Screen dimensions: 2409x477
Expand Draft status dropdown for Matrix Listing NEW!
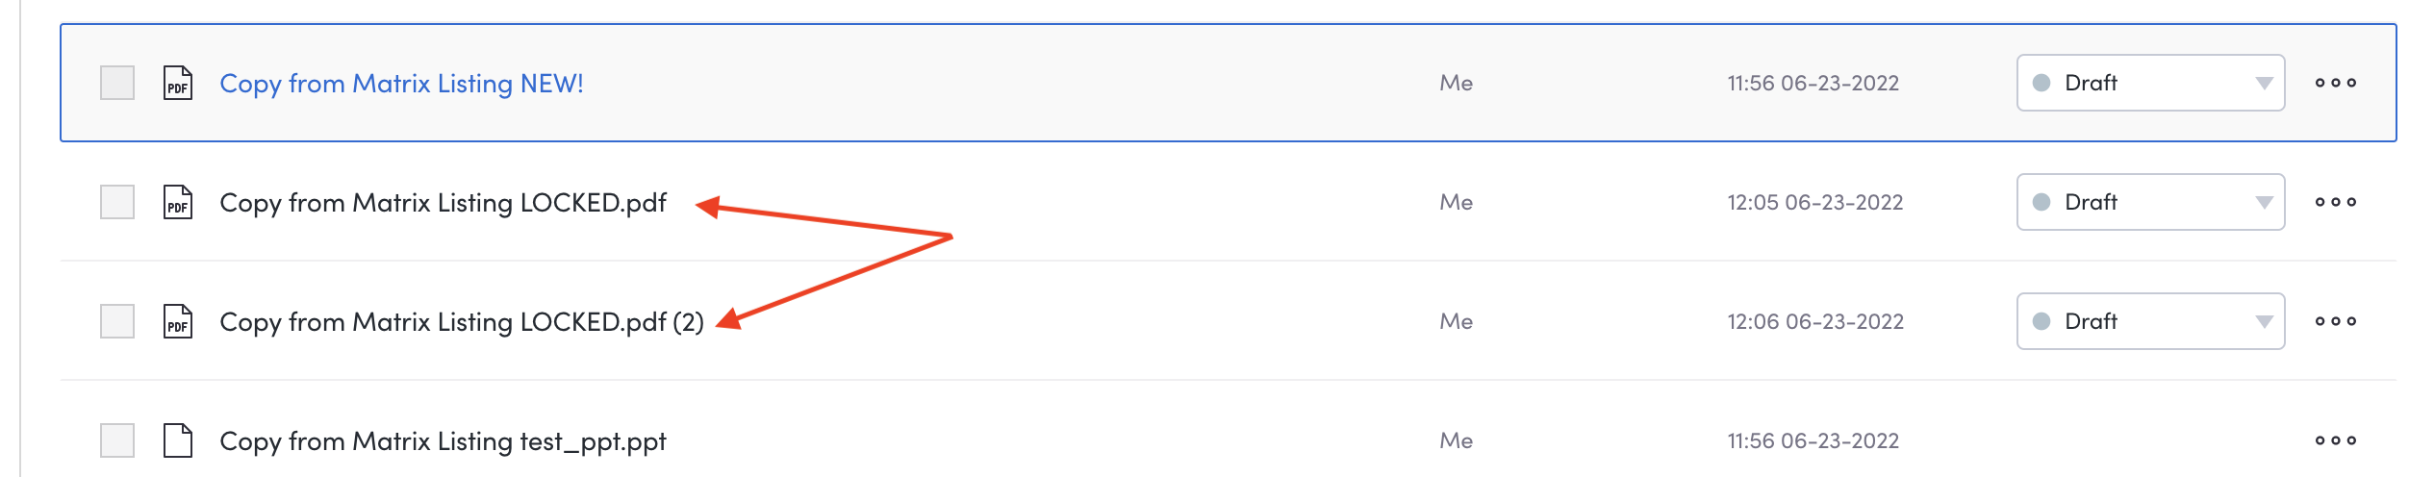(2150, 83)
